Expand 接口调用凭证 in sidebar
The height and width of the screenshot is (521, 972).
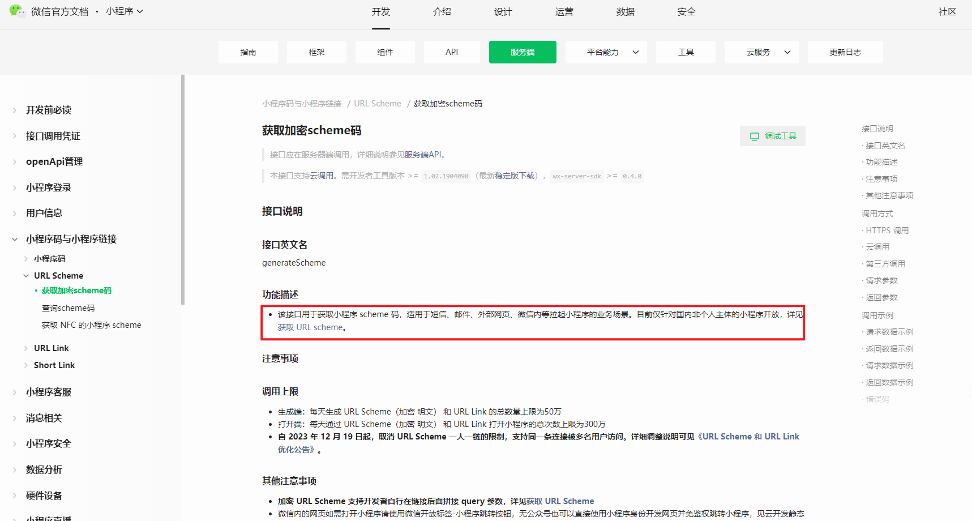[x=53, y=136]
